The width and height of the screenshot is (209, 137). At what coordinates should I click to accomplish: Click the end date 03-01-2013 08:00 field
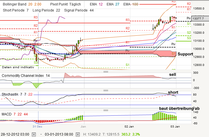(x=59, y=134)
